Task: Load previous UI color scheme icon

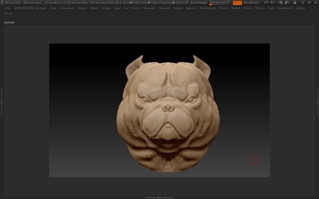Action: 281,3
